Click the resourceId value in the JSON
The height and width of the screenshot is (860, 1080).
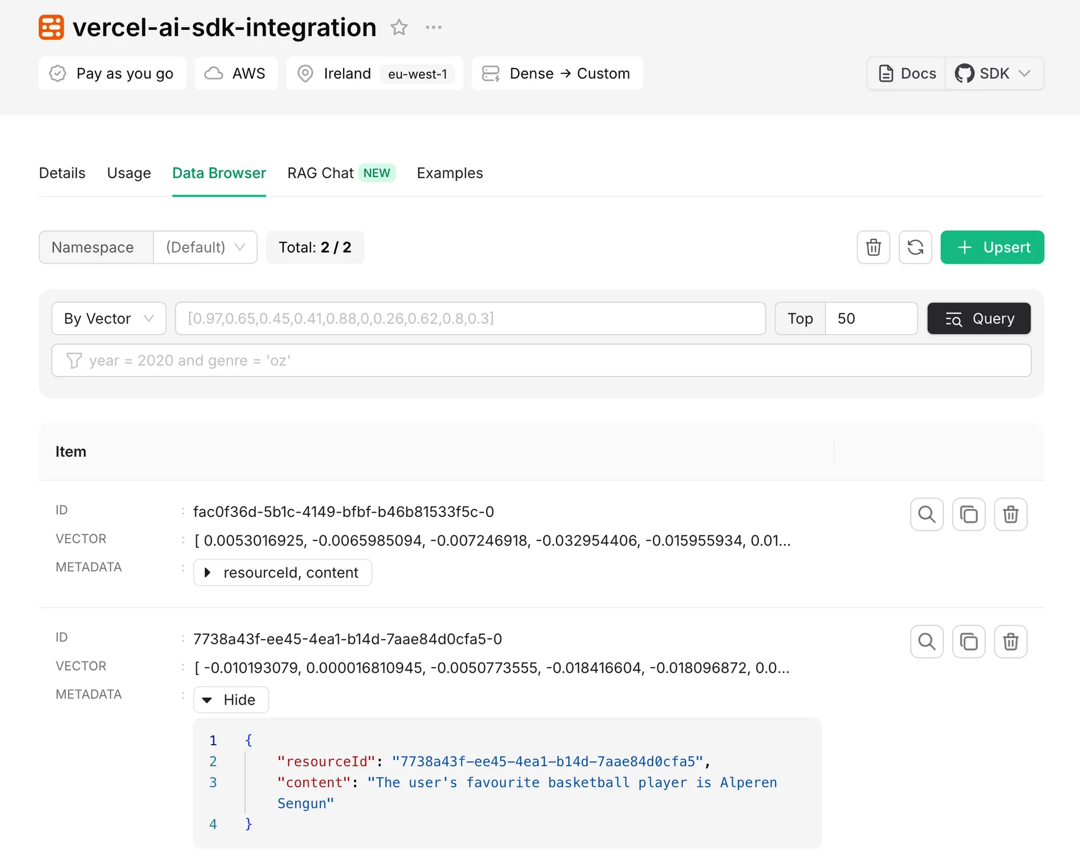tap(548, 761)
